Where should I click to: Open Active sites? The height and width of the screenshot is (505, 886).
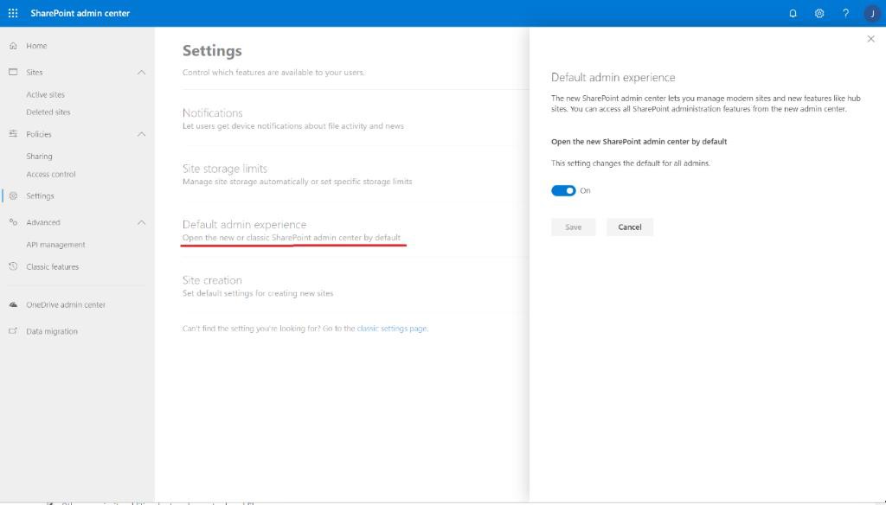click(45, 95)
